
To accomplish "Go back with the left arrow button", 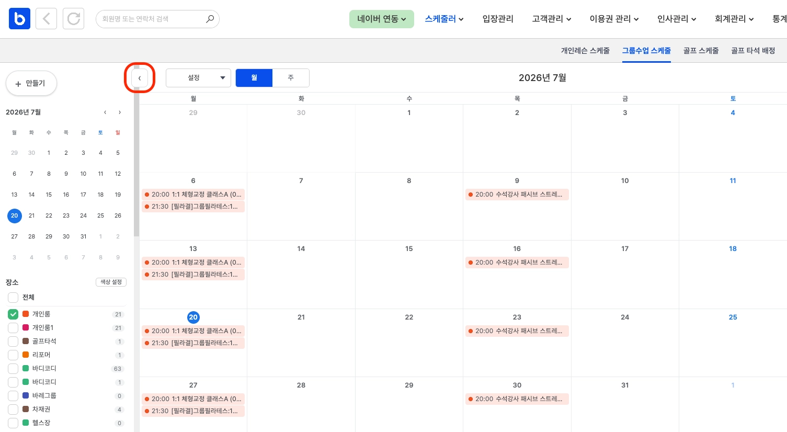I will pyautogui.click(x=46, y=19).
